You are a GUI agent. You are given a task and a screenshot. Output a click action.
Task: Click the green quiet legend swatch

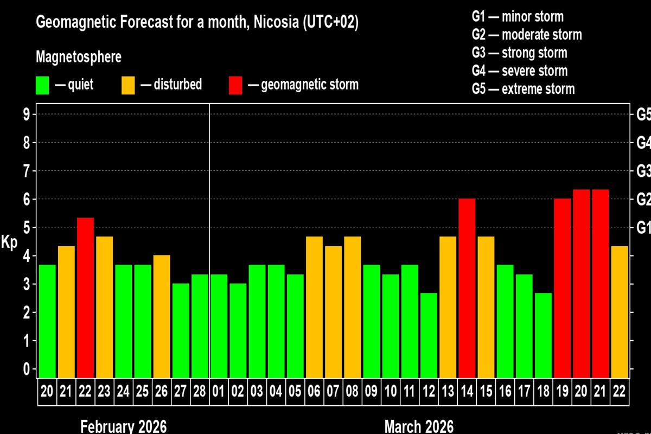tap(42, 85)
